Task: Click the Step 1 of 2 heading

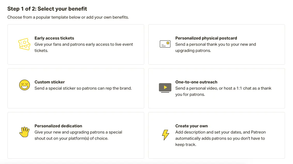Action: point(47,9)
